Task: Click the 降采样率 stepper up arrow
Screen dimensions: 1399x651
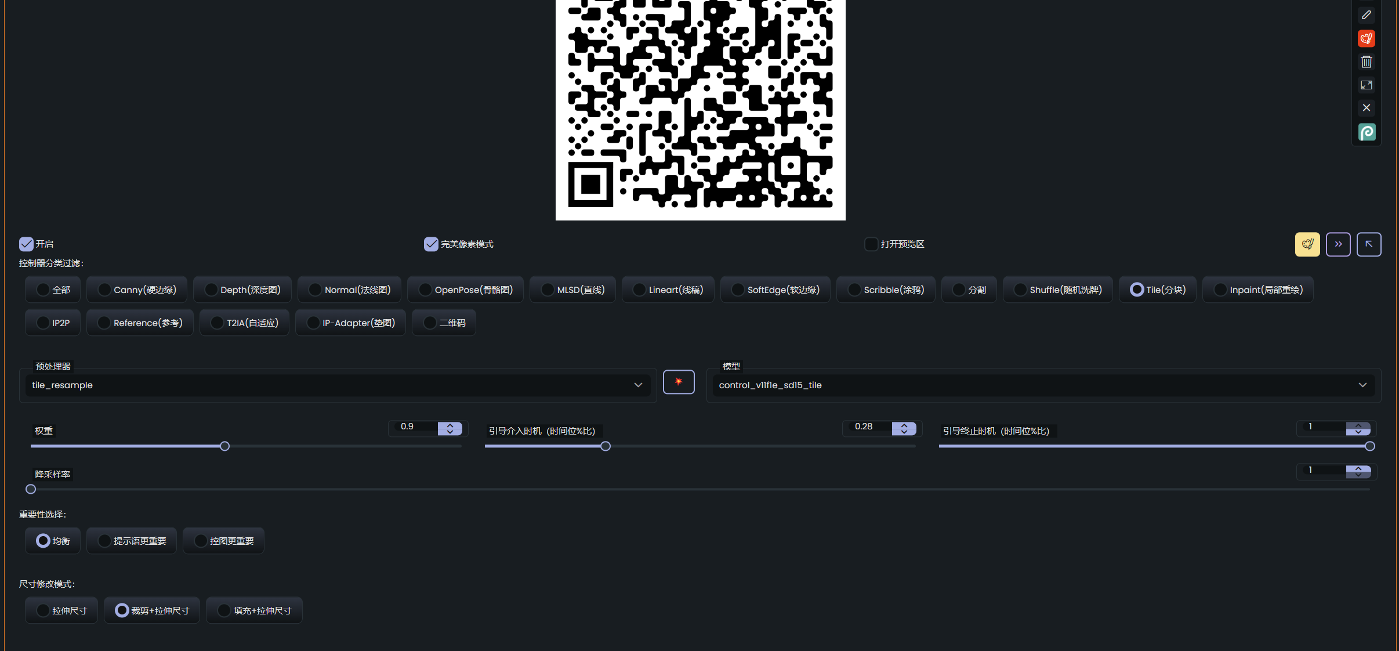Action: pos(1358,468)
